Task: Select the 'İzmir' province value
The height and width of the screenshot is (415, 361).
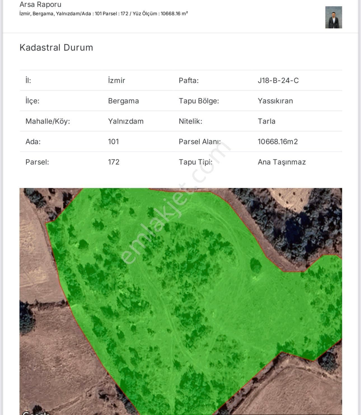Action: pyautogui.click(x=116, y=80)
